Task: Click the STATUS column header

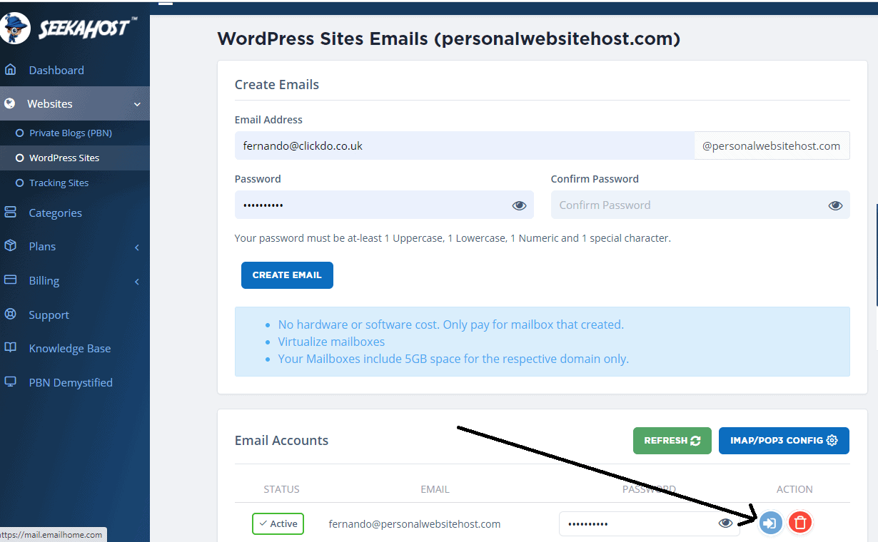Action: [x=281, y=489]
